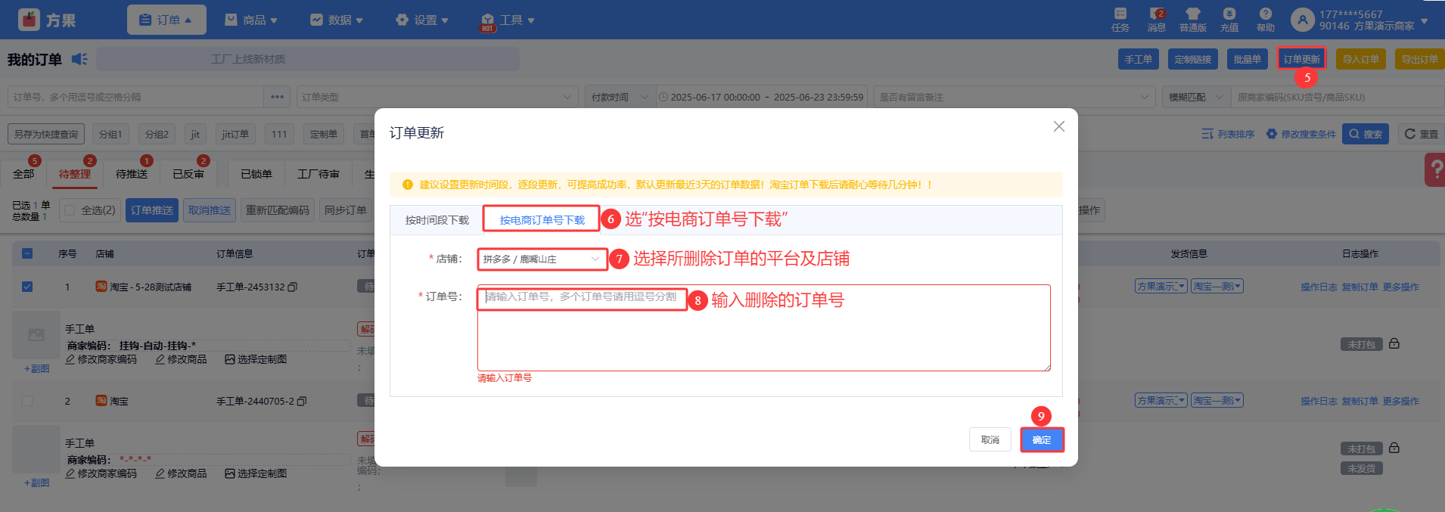Click the order number search field
Viewport: 1445px width, 512px height.
point(135,97)
